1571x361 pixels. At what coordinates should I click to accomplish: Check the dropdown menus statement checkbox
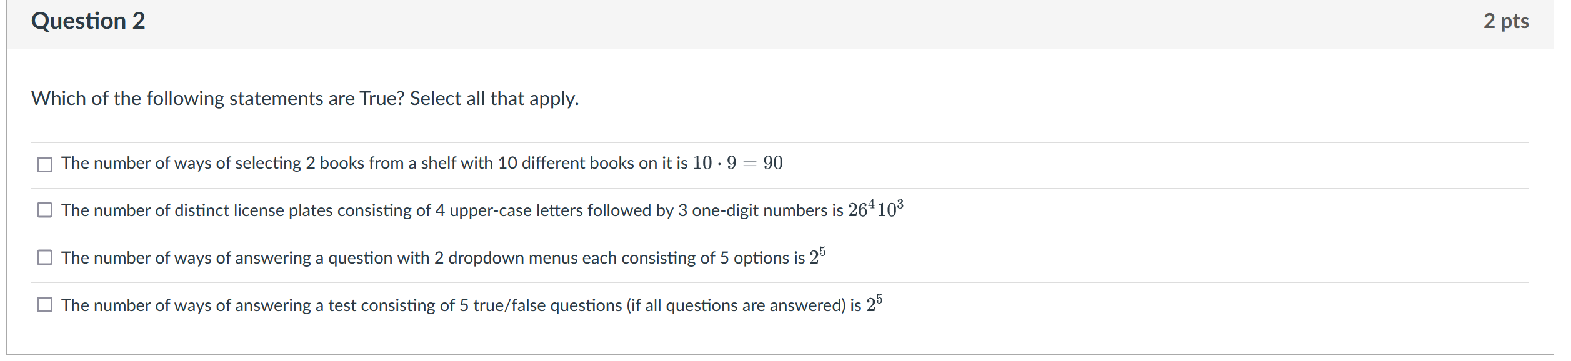tap(44, 257)
